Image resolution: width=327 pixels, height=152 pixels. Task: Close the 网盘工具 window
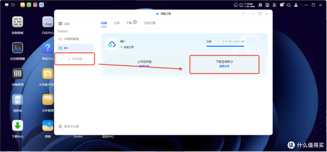[x=266, y=14]
